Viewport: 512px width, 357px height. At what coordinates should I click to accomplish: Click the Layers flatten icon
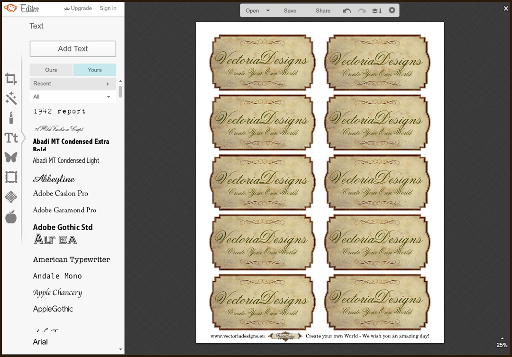pyautogui.click(x=377, y=11)
